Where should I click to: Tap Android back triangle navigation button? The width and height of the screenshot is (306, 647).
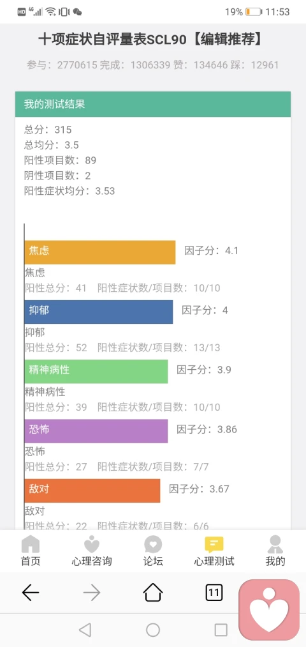pos(85,630)
